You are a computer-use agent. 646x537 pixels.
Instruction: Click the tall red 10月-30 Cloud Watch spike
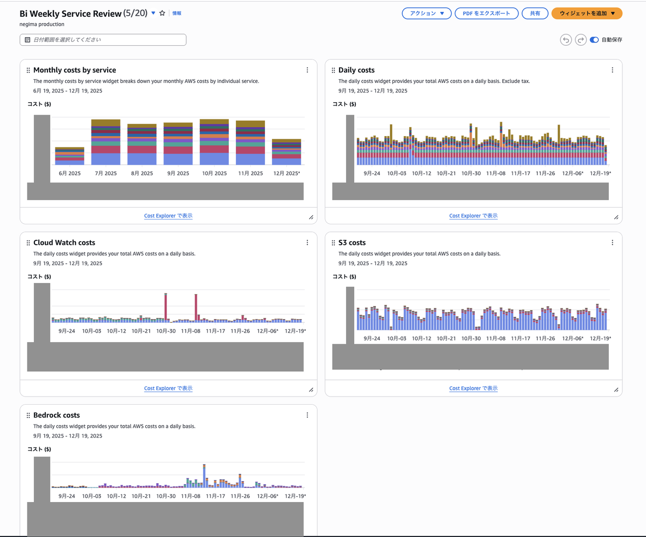point(166,308)
